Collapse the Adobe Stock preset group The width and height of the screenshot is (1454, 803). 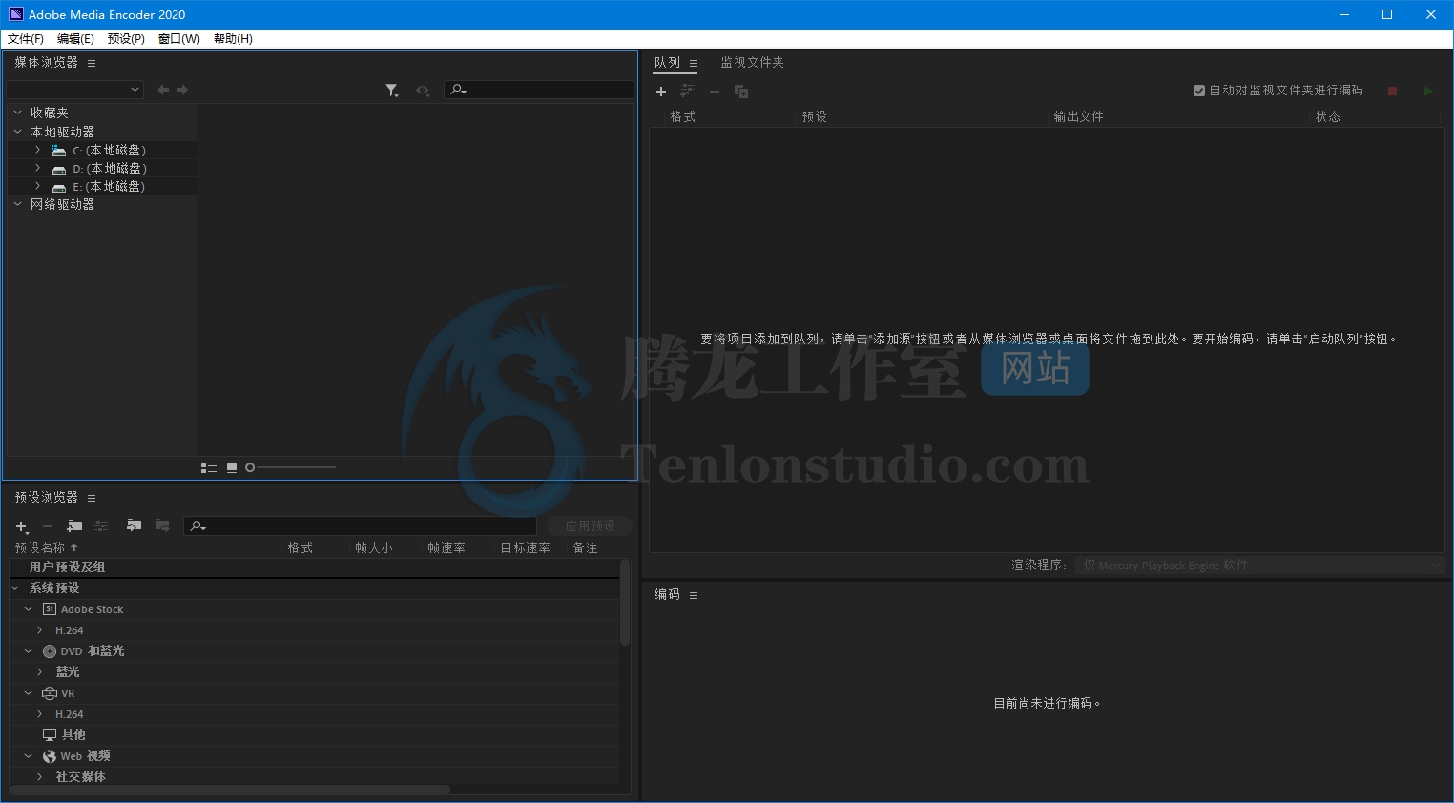28,609
